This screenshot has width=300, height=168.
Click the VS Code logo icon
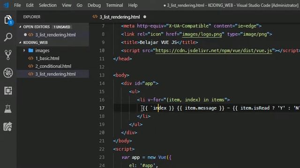(x=6, y=5)
